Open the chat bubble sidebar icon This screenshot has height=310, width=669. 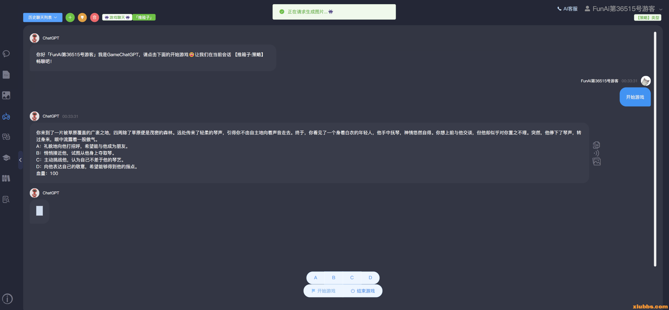click(6, 54)
